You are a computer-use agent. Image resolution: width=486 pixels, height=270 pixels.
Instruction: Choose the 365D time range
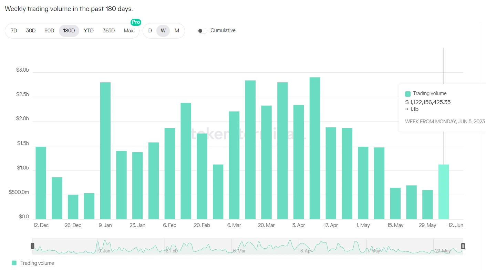click(108, 31)
